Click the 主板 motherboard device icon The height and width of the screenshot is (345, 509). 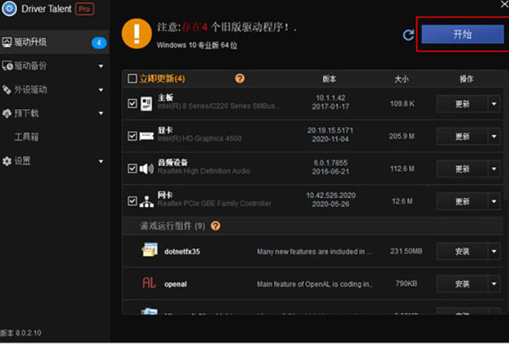point(146,104)
